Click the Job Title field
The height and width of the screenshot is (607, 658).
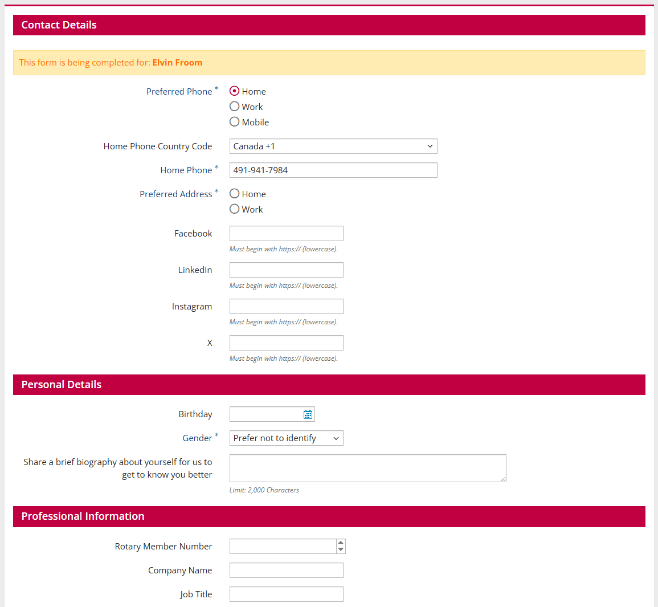(286, 594)
